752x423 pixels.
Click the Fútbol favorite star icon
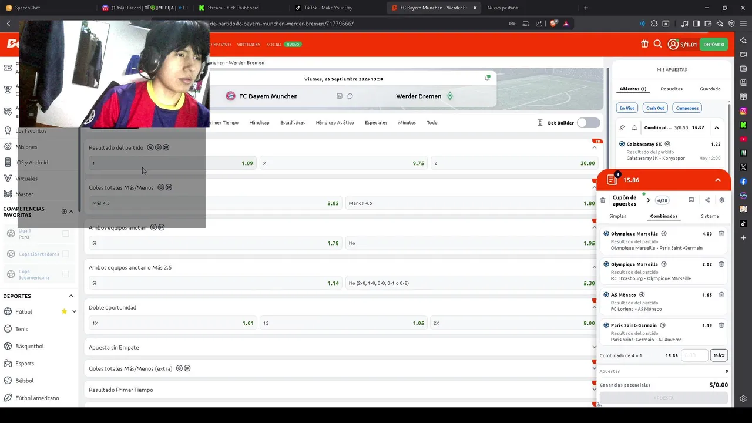[x=64, y=311]
